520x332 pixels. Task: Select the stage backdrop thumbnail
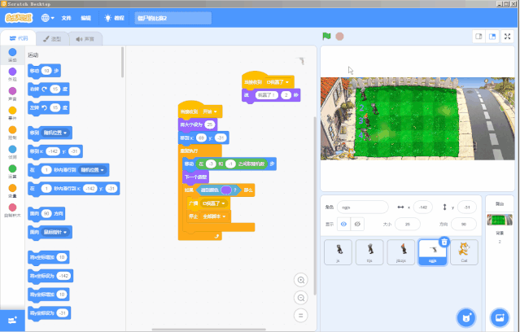click(x=500, y=220)
